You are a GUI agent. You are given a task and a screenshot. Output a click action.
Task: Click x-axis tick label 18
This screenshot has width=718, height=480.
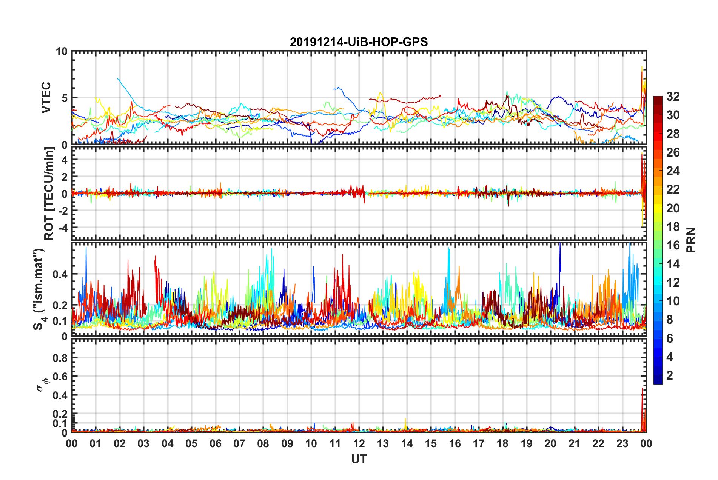point(503,444)
